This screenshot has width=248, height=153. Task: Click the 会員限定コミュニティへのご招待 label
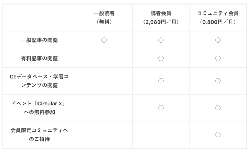[39, 135]
